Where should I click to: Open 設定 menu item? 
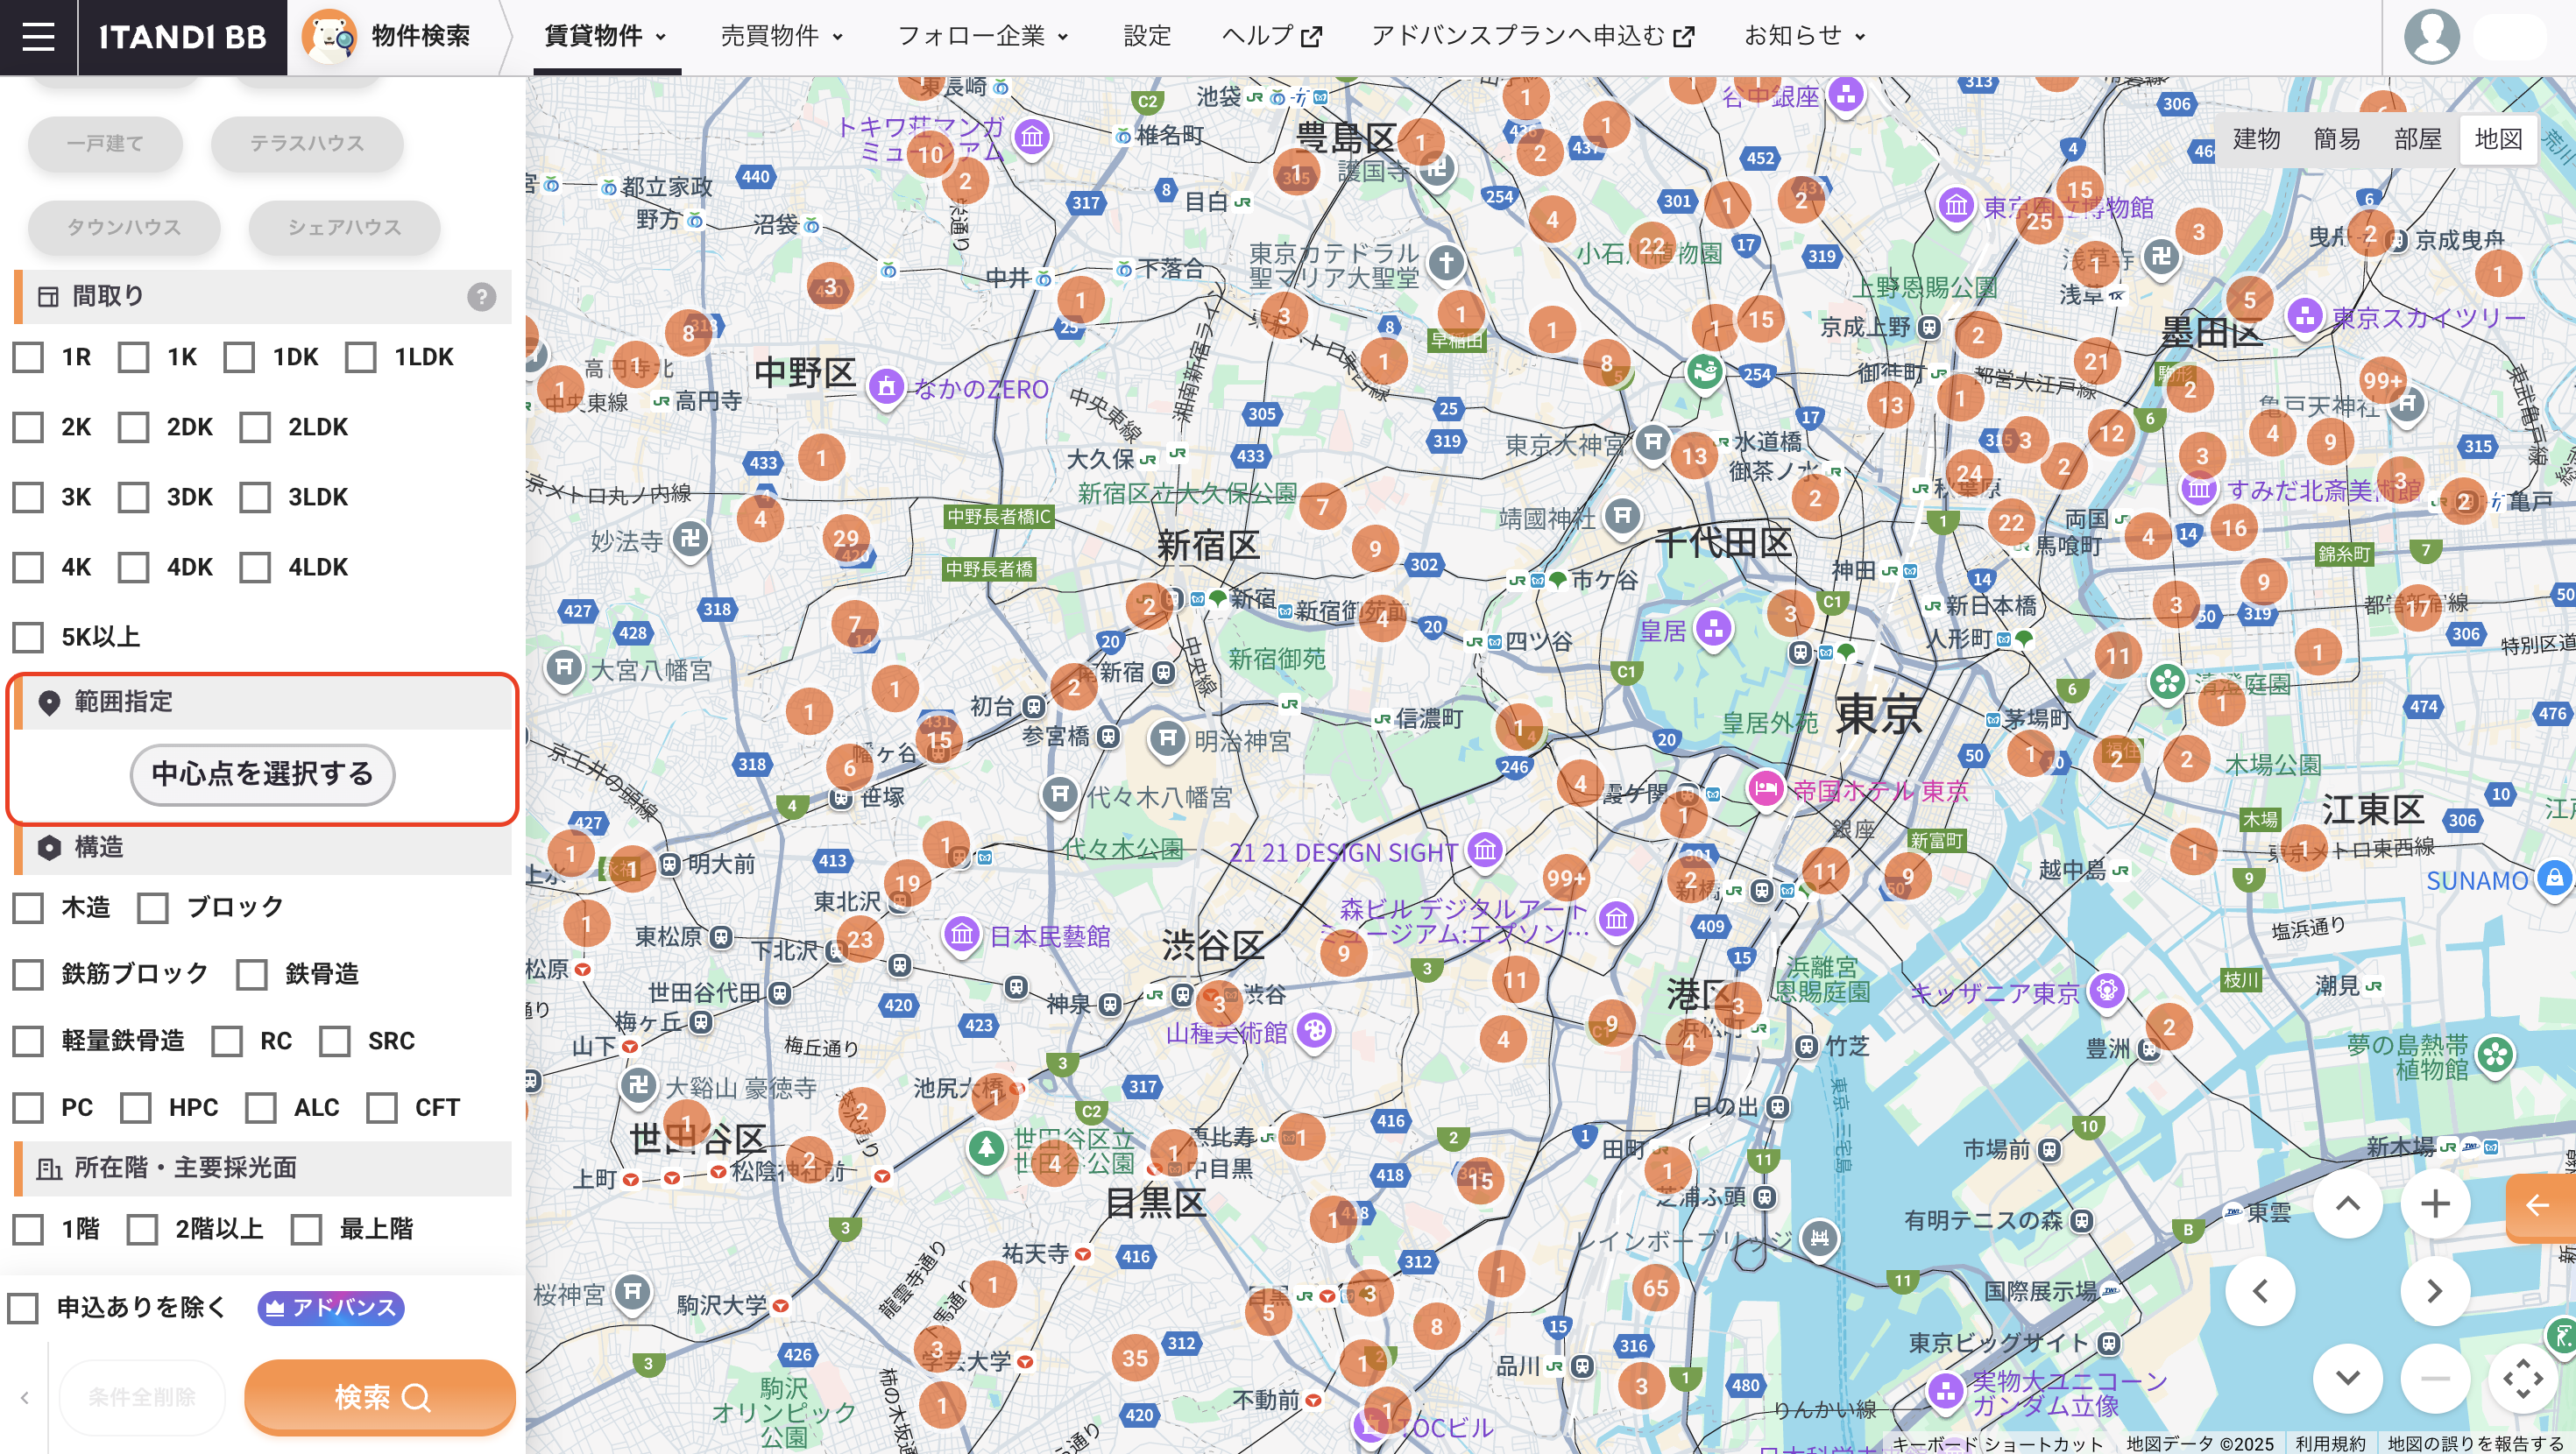point(1147,37)
